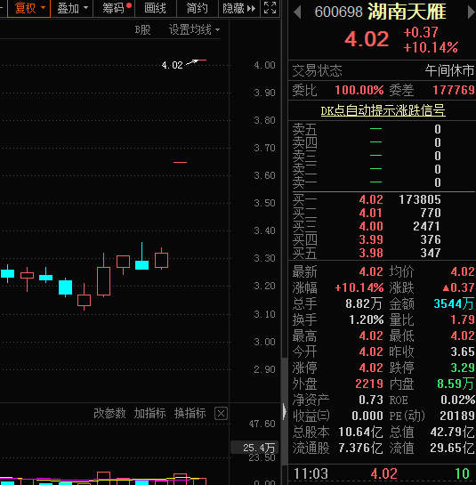This screenshot has width=476, height=485.
Task: Click 换手 value 1.20%
Action: tap(367, 319)
